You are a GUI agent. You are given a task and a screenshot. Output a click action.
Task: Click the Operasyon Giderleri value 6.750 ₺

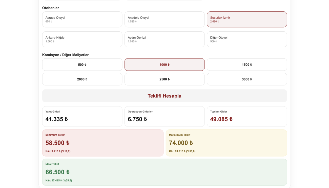(x=137, y=119)
